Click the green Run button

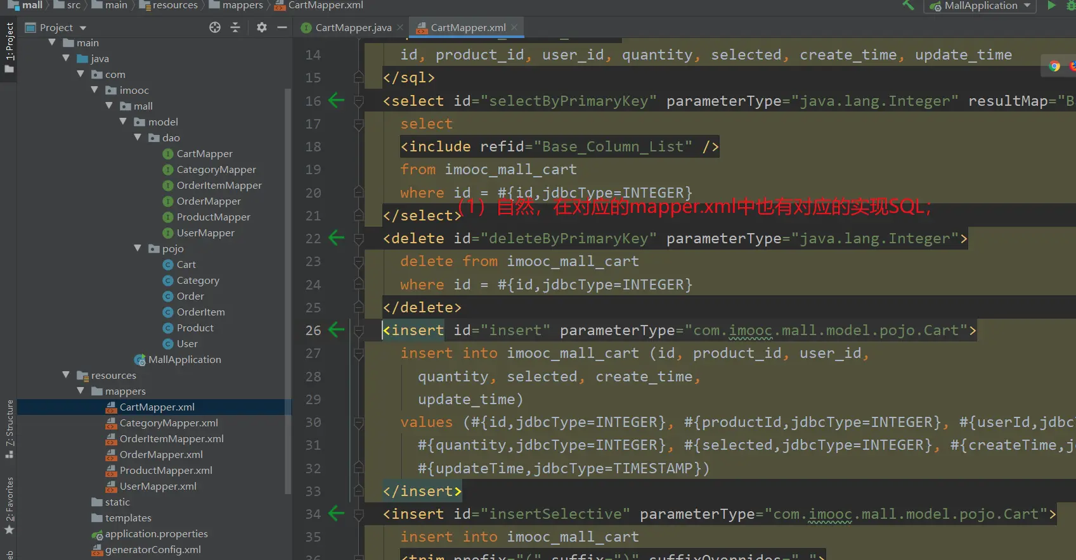click(1051, 6)
